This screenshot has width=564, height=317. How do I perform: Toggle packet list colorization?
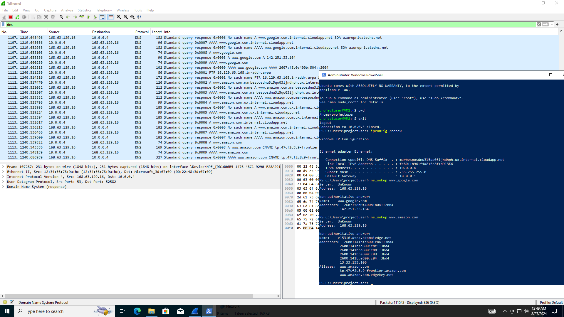pyautogui.click(x=110, y=17)
